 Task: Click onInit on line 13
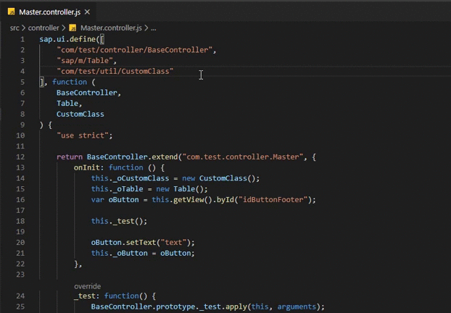(86, 167)
